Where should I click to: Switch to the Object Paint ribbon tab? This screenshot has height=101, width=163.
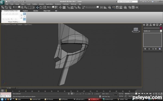coord(47,11)
